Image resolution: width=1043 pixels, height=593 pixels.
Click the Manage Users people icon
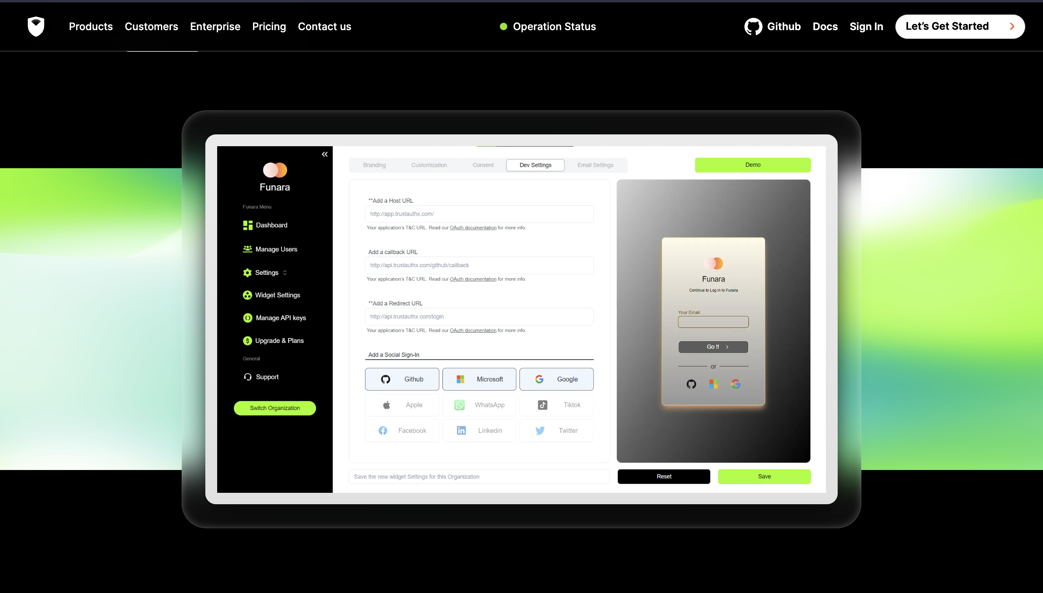pyautogui.click(x=247, y=249)
